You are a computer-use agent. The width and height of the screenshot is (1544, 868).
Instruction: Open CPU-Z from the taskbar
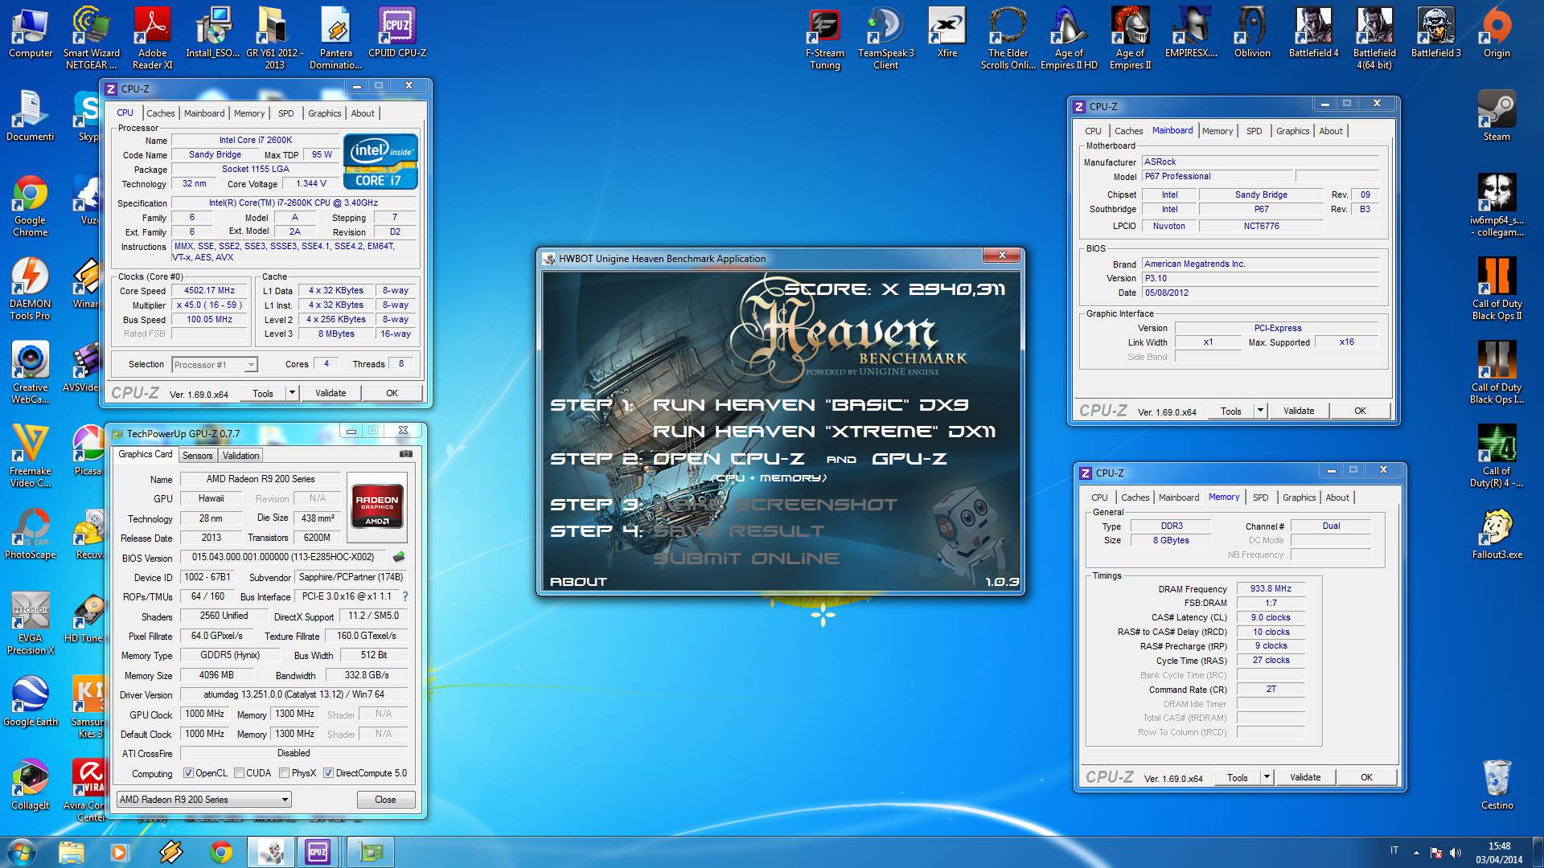(x=318, y=852)
